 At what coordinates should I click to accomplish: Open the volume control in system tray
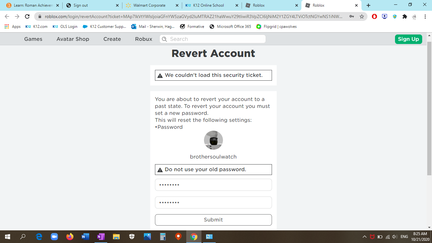tap(395, 237)
